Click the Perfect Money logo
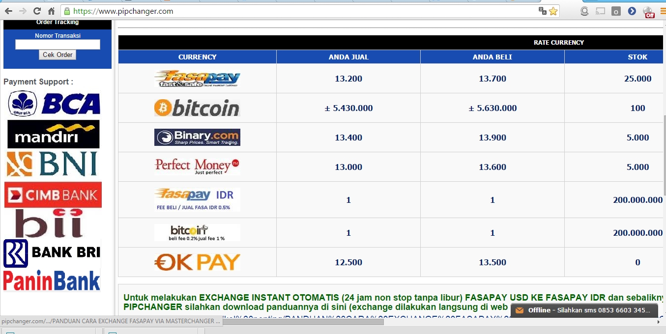This screenshot has width=666, height=334. (197, 167)
